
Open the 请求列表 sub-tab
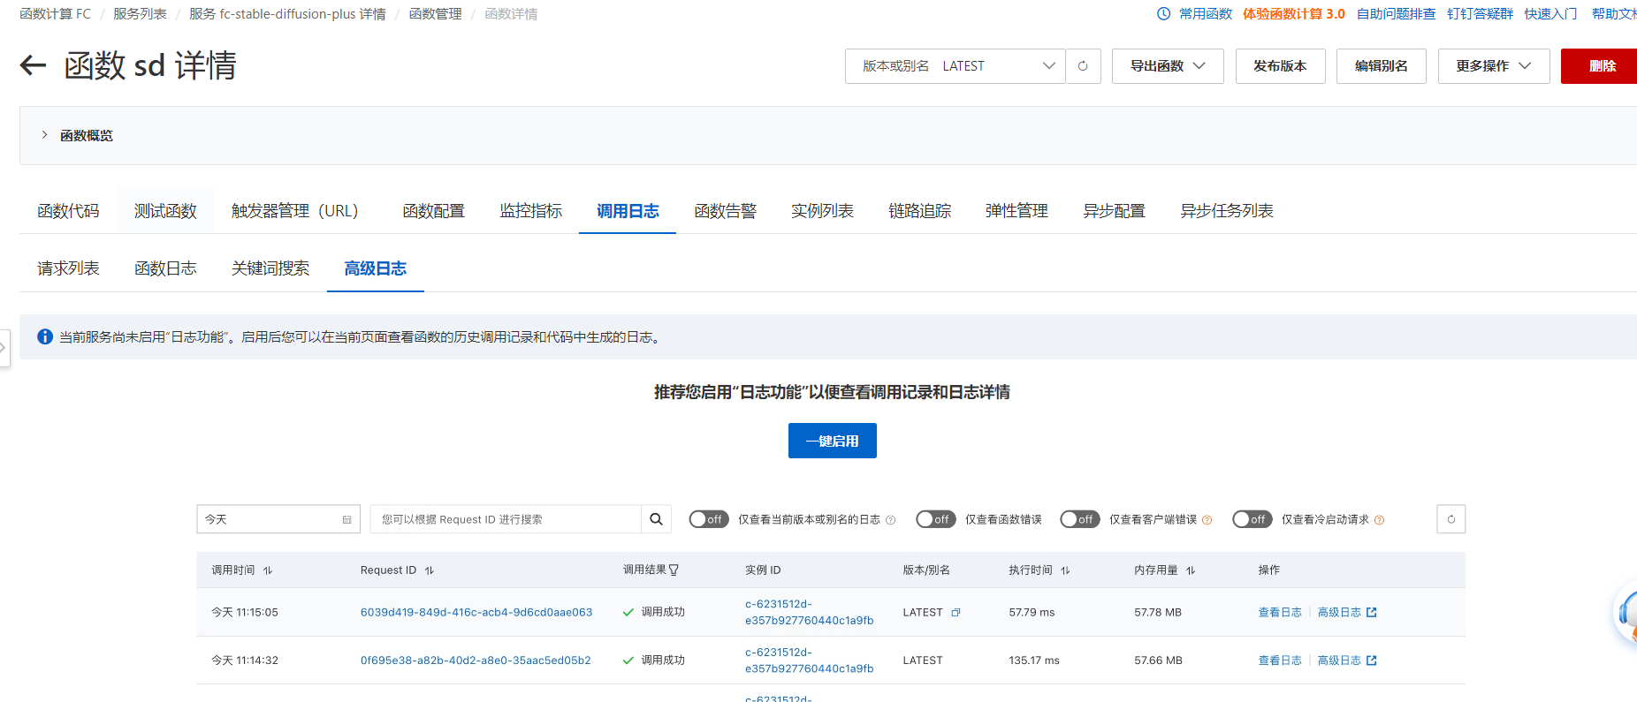click(68, 268)
